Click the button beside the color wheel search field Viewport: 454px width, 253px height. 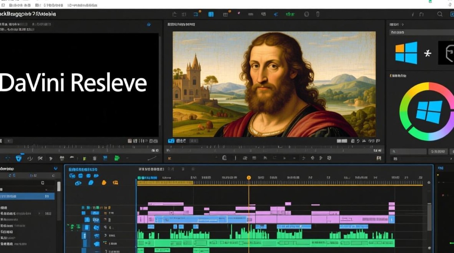click(438, 152)
